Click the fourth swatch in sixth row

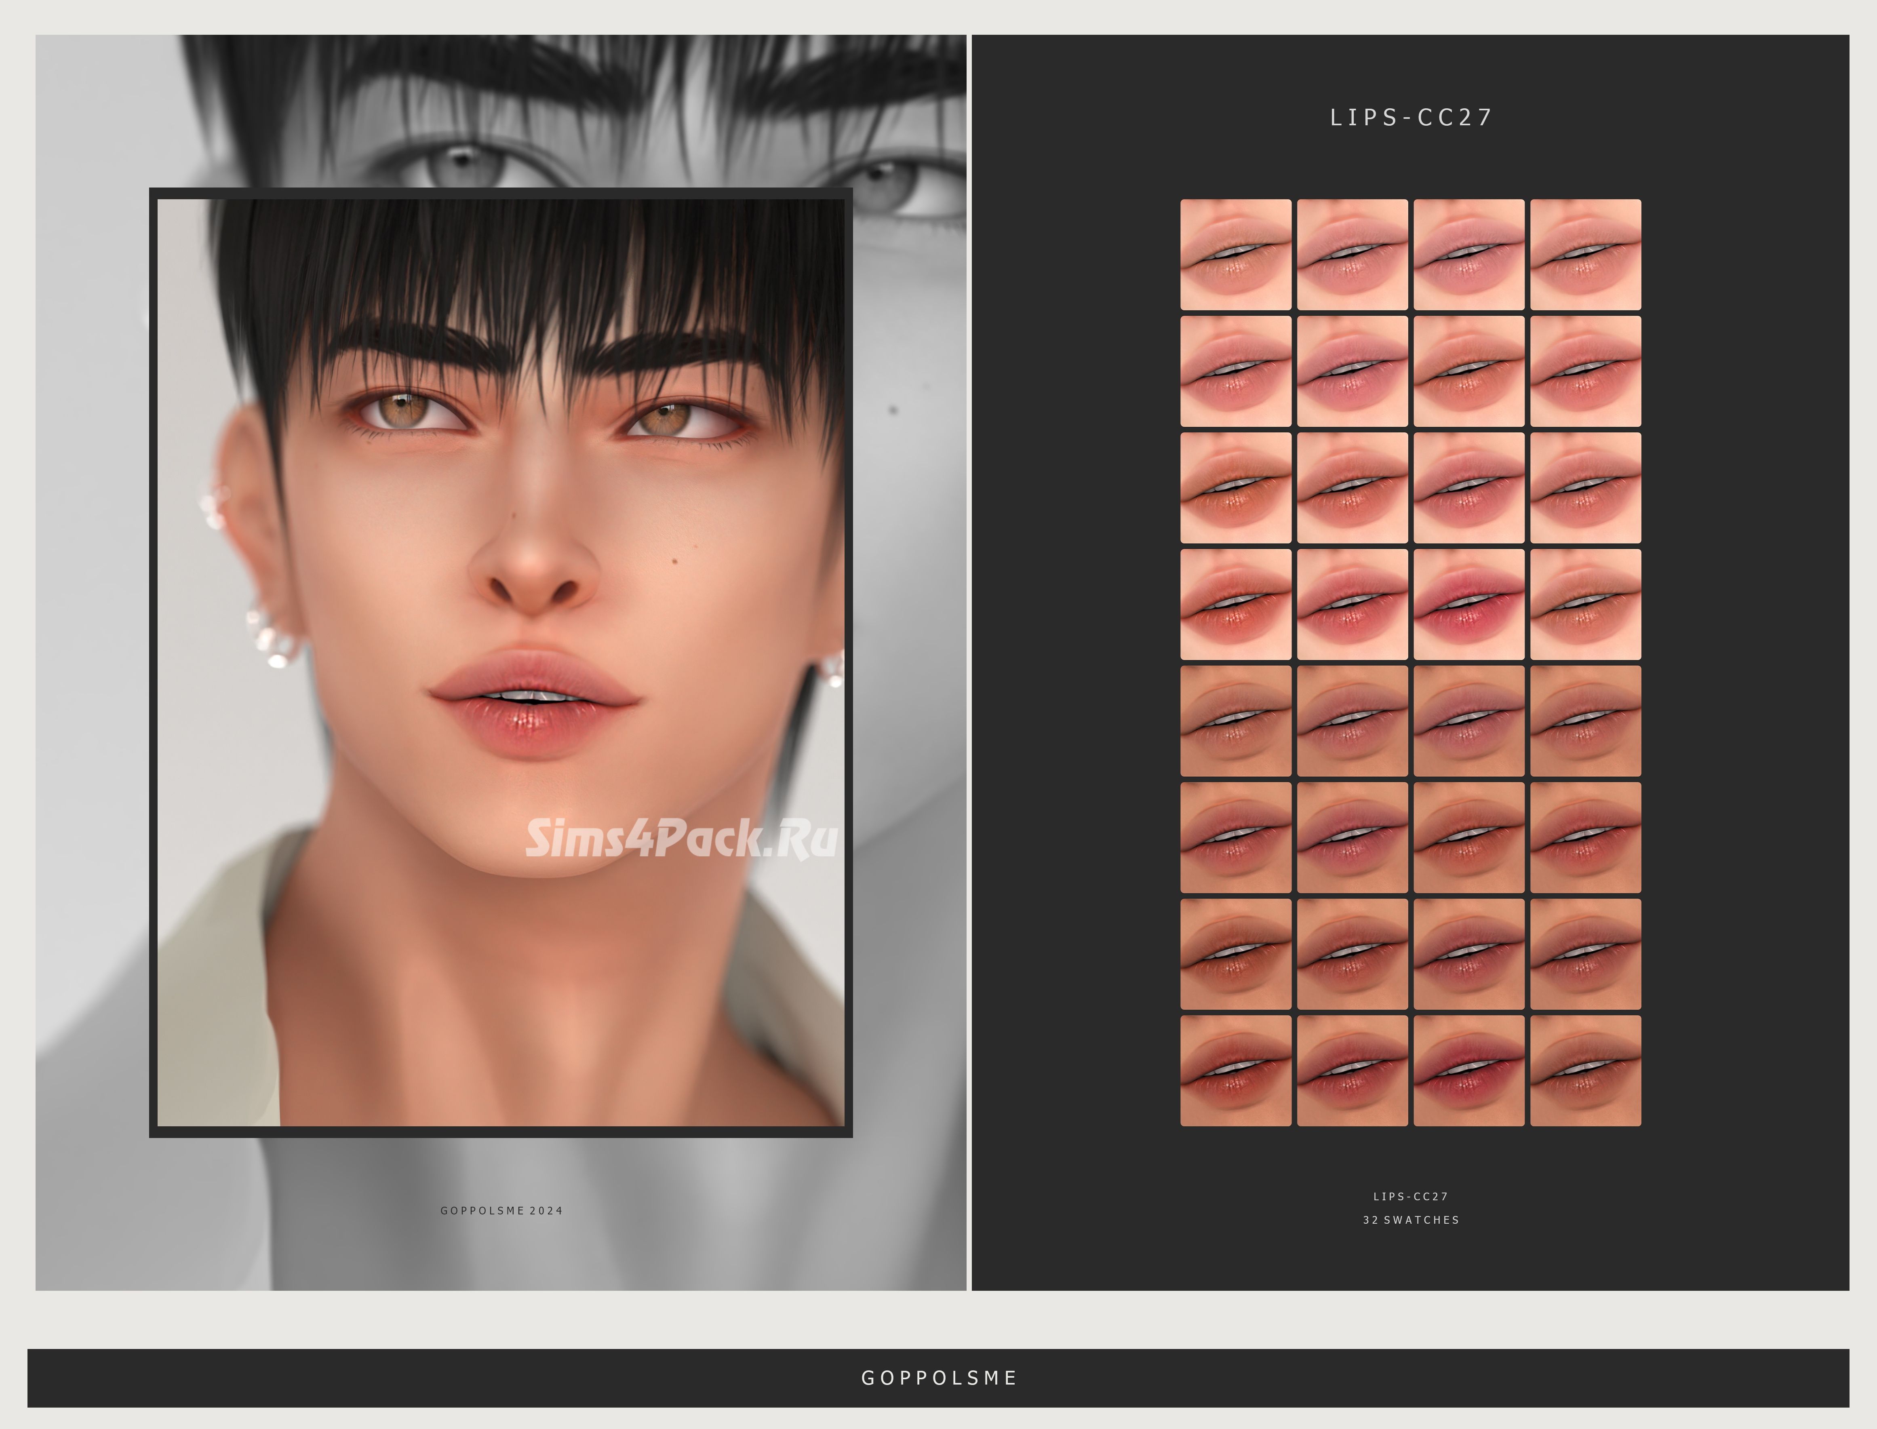1585,837
